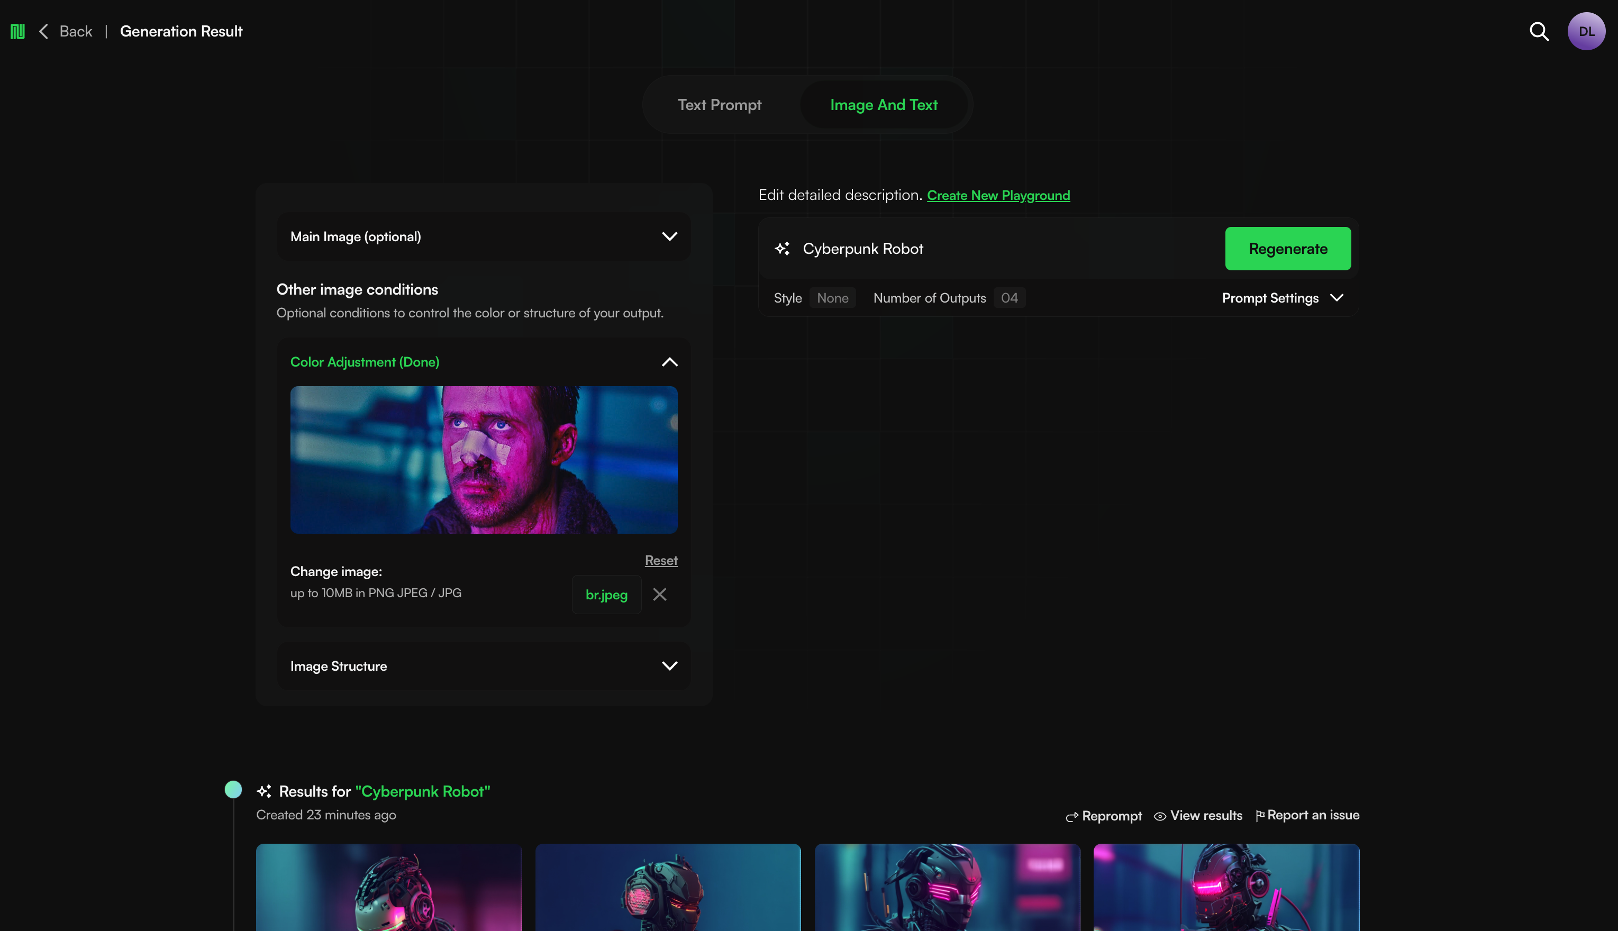
Task: Click the Reset link
Action: 661,561
